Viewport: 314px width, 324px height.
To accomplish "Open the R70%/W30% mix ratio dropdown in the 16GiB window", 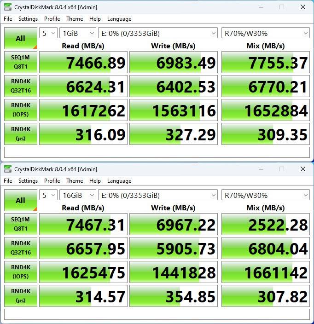I will click(x=266, y=195).
